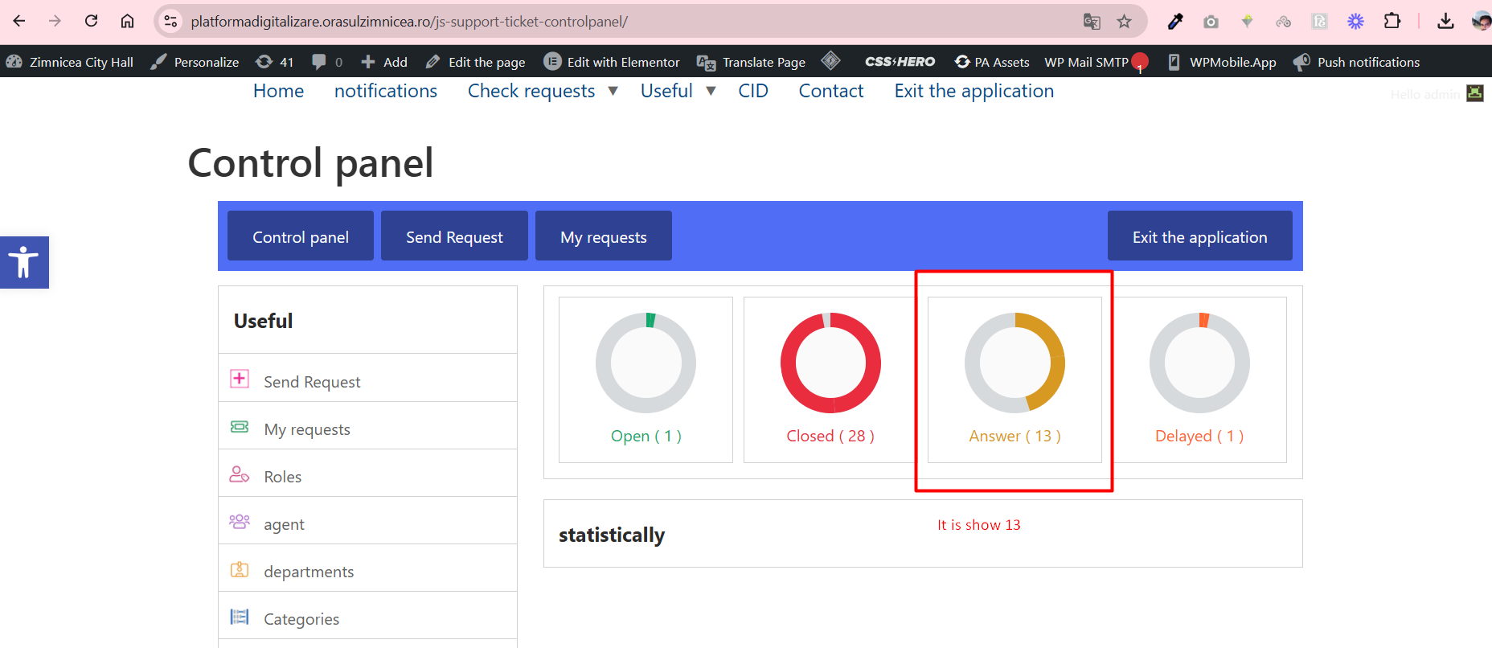Expand the Useful menu dropdown arrow
Screen dimensions: 1492x648
pos(711,91)
